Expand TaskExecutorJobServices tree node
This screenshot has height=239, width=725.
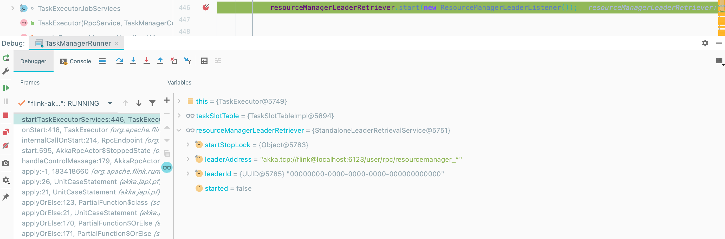(x=12, y=8)
